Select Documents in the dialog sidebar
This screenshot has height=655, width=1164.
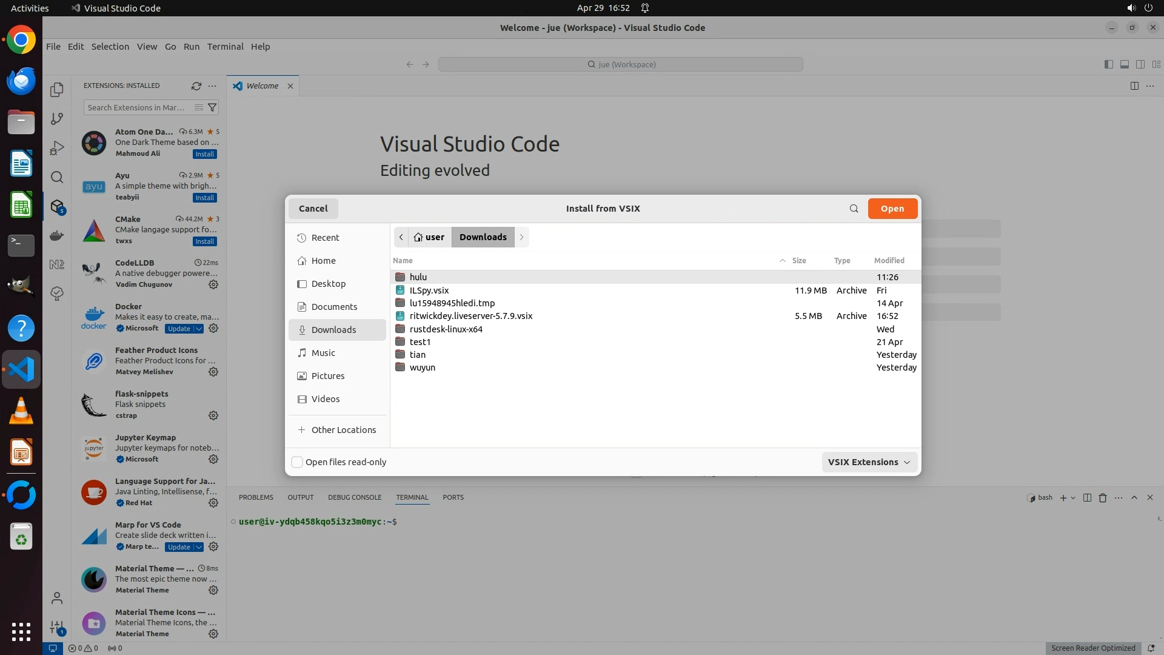334,307
